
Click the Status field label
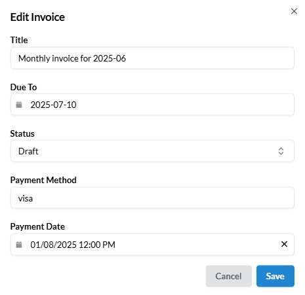pyautogui.click(x=22, y=133)
